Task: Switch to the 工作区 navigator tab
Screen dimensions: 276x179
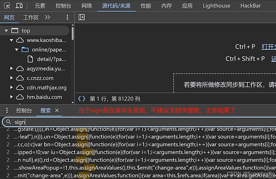Action: (x=31, y=18)
